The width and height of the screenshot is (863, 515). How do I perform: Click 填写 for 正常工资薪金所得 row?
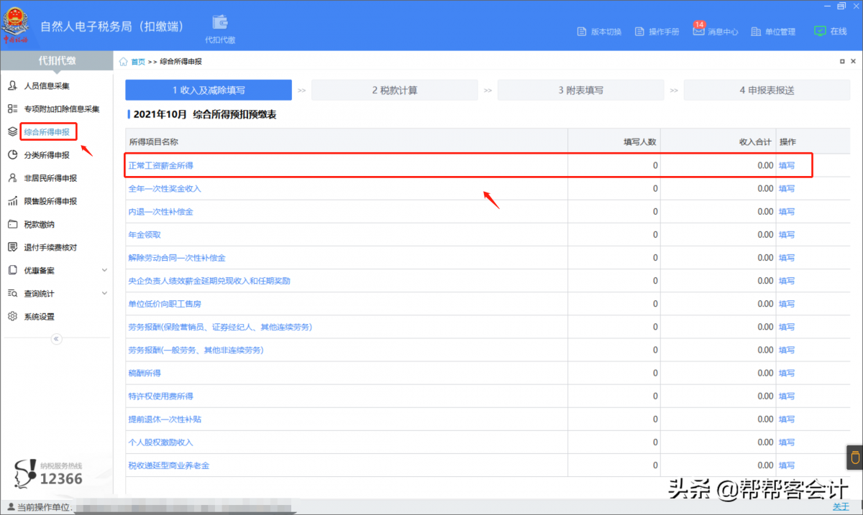pyautogui.click(x=787, y=165)
